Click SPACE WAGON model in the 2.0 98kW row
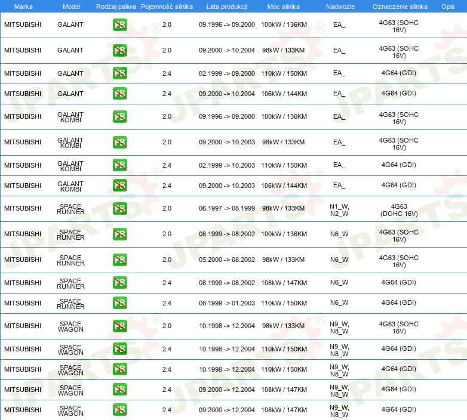 [70, 326]
